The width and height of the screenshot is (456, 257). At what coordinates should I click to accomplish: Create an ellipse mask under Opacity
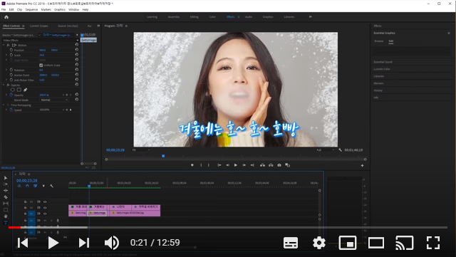click(13, 90)
